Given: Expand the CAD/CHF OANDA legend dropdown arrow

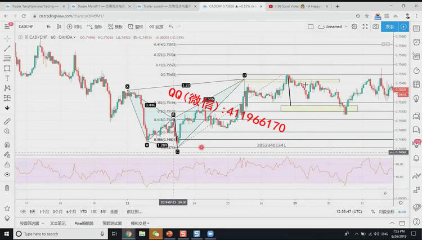Looking at the screenshot, I should (74, 37).
